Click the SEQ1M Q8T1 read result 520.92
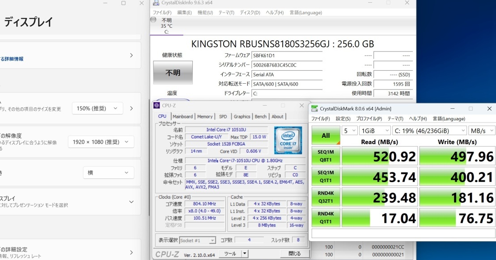This screenshot has width=496, height=260. click(x=380, y=156)
